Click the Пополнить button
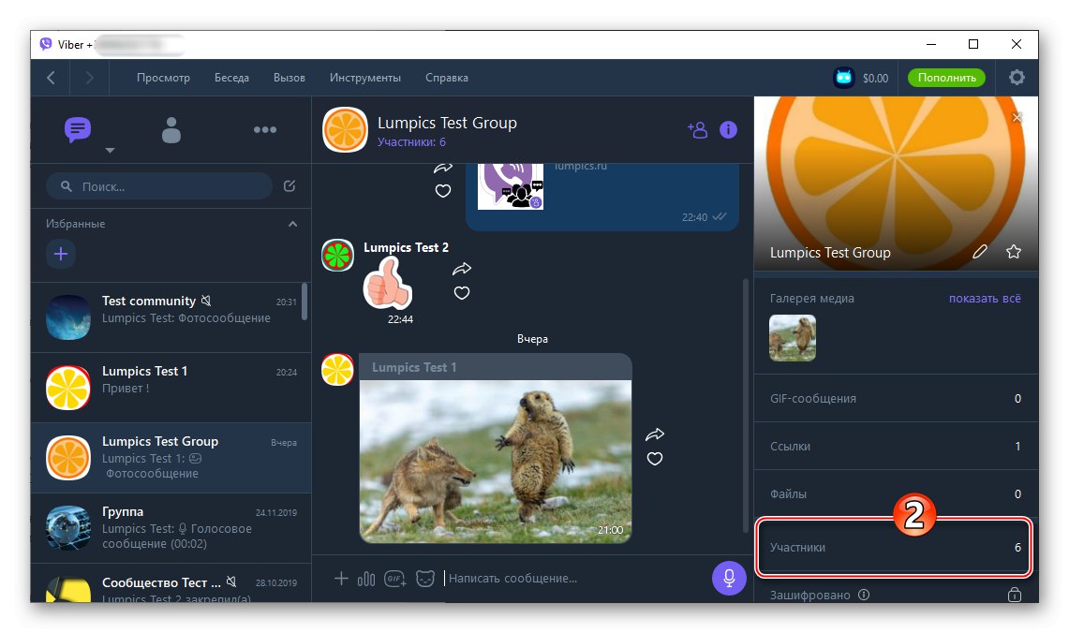Image resolution: width=1069 pixels, height=633 pixels. coord(946,78)
